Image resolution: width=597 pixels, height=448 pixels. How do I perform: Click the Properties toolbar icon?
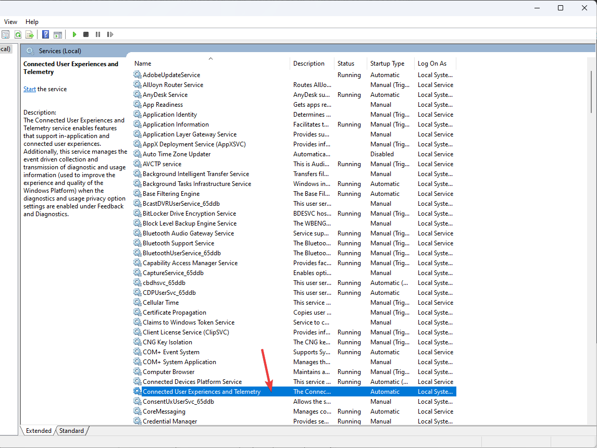[x=5, y=34]
